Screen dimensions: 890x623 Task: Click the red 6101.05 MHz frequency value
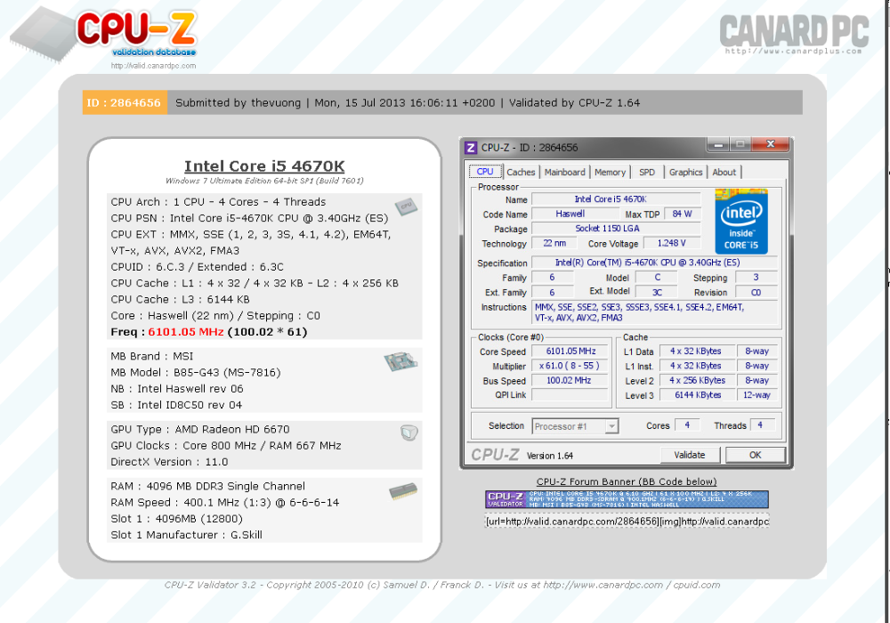pos(186,332)
